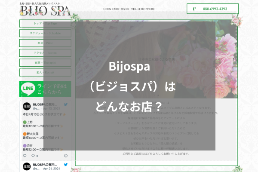The height and width of the screenshot is (172, 258).
Task: Open the 在籍 Therapist menu item
Action: pos(45,63)
